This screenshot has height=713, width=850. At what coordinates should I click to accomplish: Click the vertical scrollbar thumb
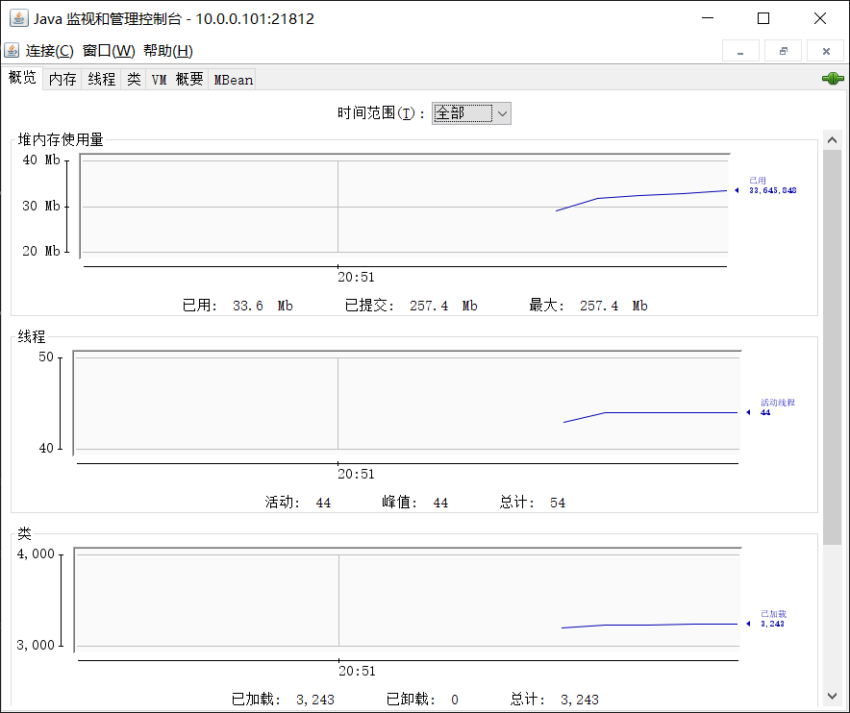coord(832,347)
